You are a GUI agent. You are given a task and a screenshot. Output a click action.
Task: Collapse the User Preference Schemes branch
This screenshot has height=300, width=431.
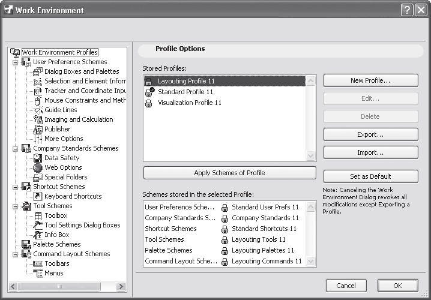(x=14, y=62)
